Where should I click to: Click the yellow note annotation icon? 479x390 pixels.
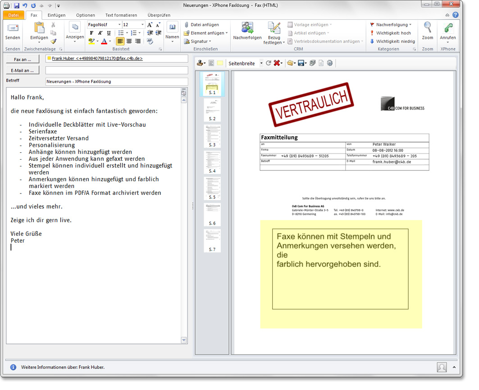point(220,63)
